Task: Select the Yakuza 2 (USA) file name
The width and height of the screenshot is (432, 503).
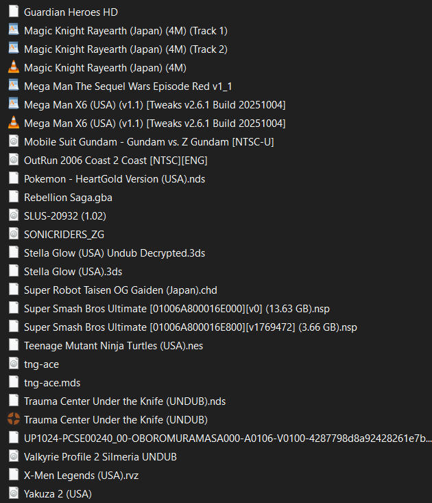Action: 58,494
